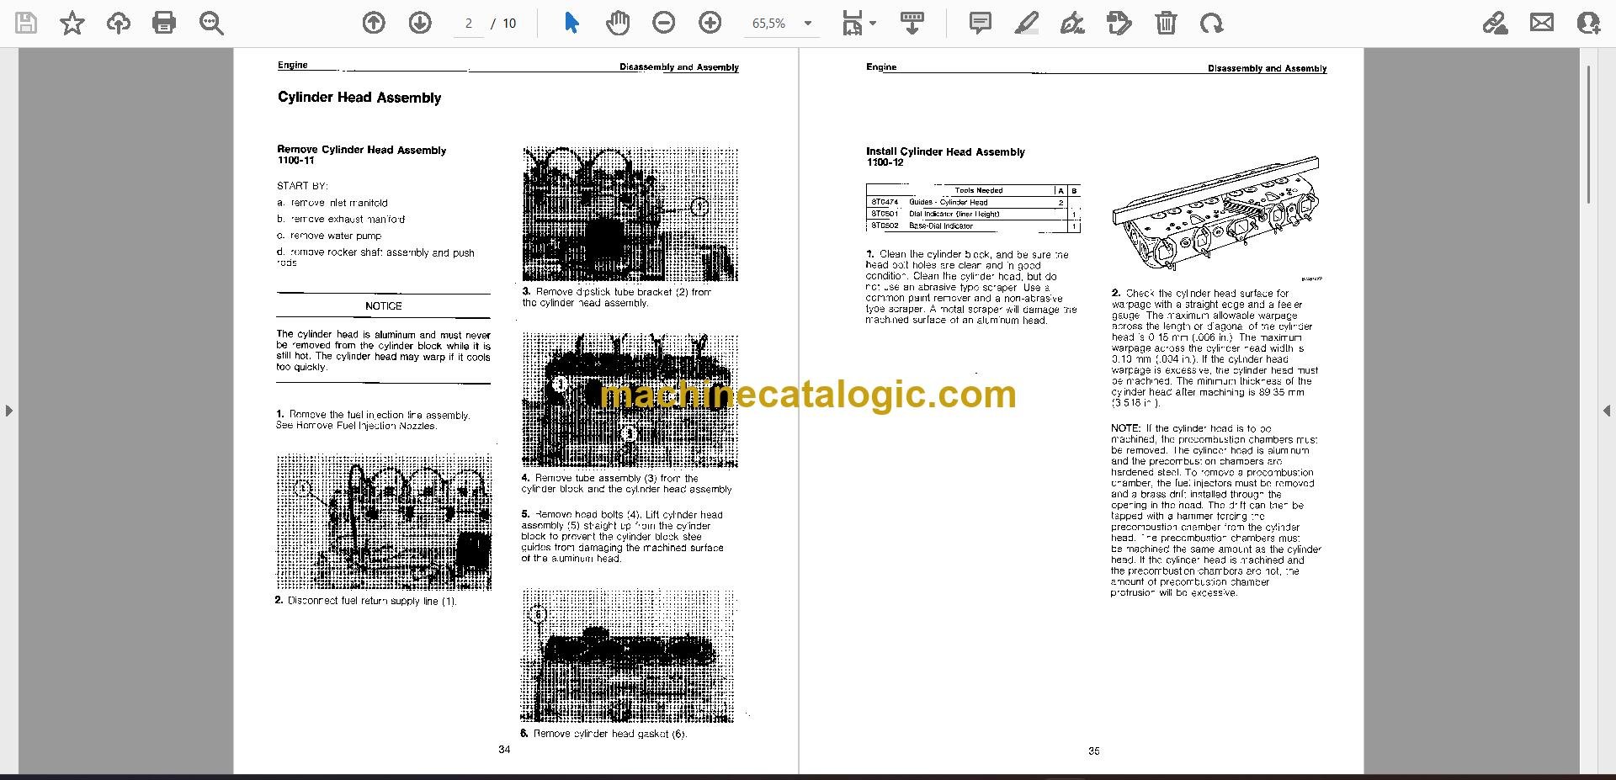The width and height of the screenshot is (1616, 780).
Task: Click the 'Guides - Cylinder Head' table row
Action: (x=973, y=203)
